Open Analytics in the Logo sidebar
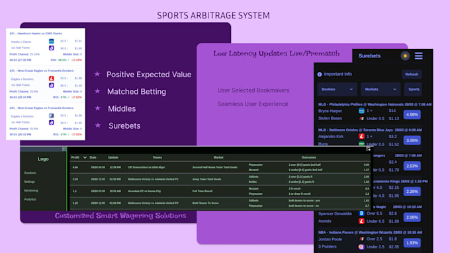This screenshot has height=253, width=450. (x=30, y=199)
